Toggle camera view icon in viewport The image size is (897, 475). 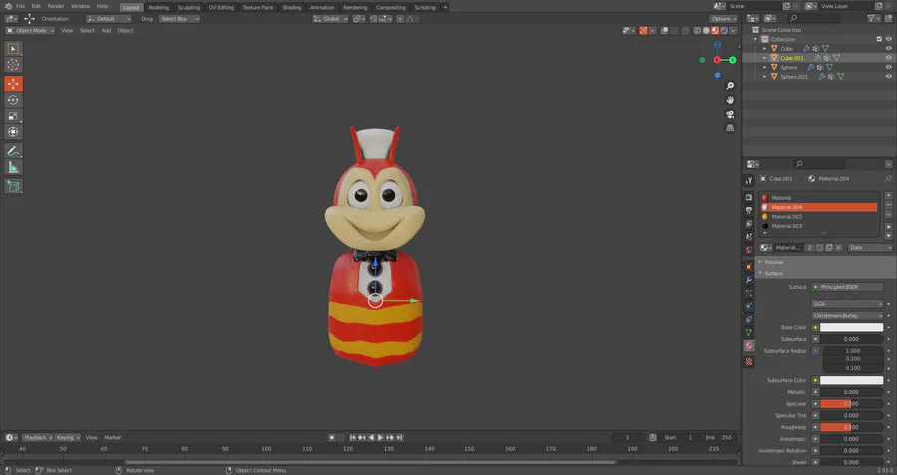coord(730,114)
